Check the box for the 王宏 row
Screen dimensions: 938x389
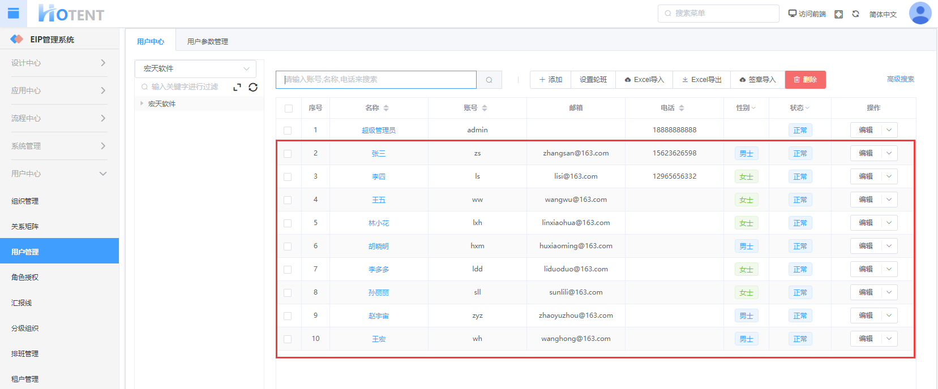pyautogui.click(x=288, y=339)
